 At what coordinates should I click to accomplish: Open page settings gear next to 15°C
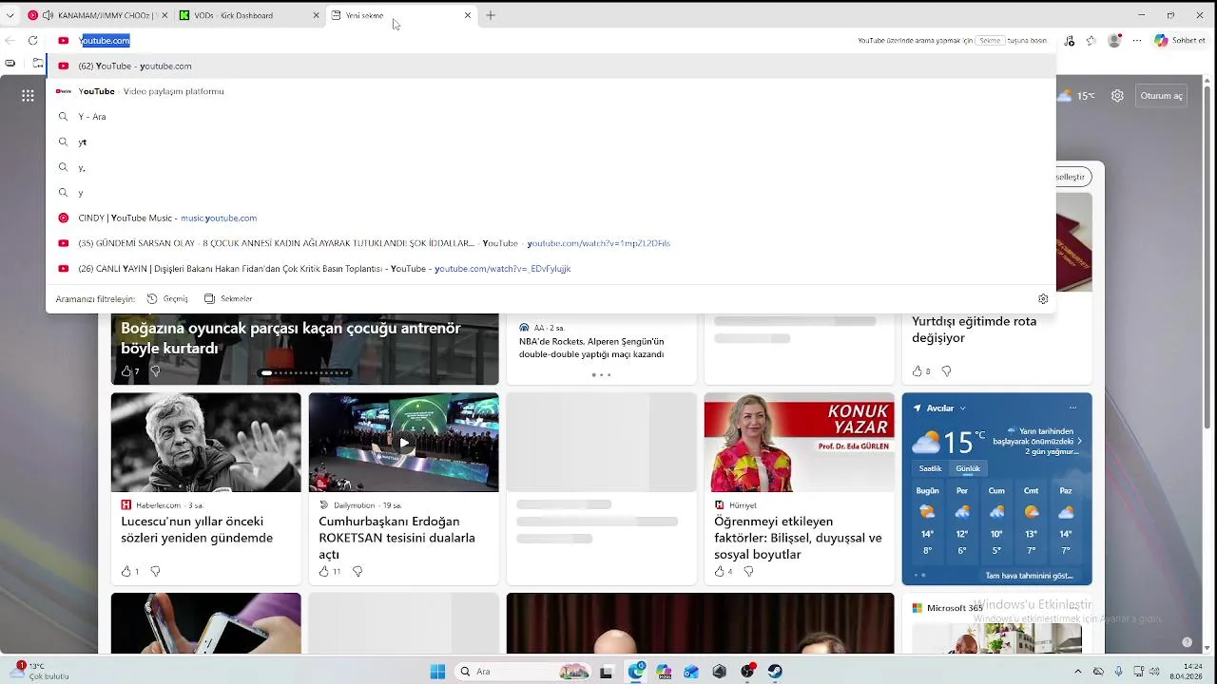(1118, 95)
